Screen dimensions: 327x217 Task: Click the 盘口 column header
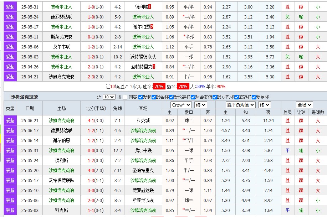click(x=188, y=113)
